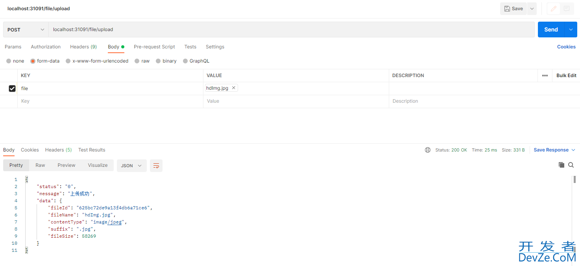This screenshot has height=266, width=580.
Task: Switch to the Headers (9) request tab
Action: pos(83,47)
